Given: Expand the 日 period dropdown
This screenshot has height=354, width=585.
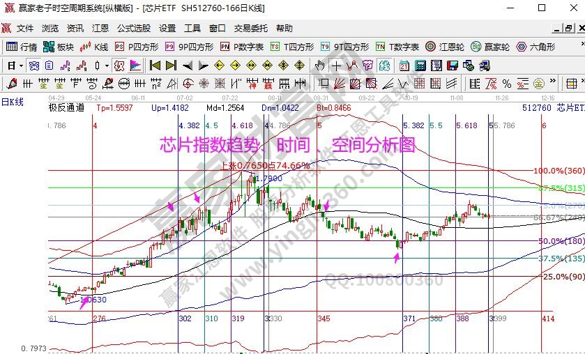Looking at the screenshot, I should click(x=22, y=66).
